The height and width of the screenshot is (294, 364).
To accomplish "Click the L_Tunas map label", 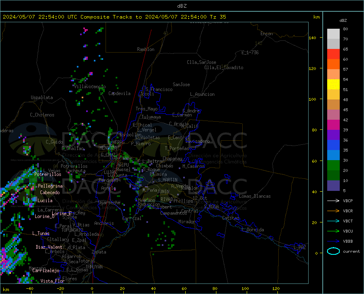I will pos(41,233).
